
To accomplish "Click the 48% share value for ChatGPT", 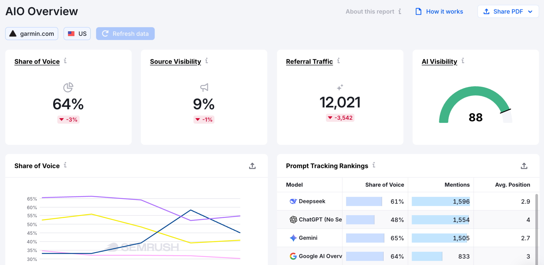I will 397,220.
